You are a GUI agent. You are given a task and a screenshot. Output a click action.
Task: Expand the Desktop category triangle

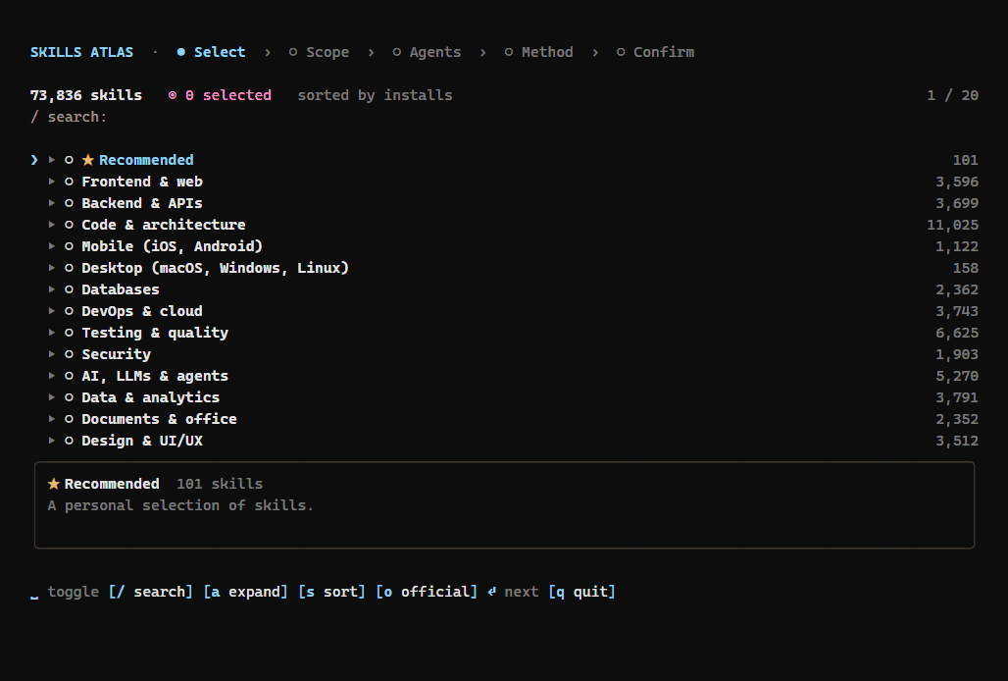[52, 268]
